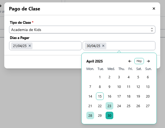Click the second Días a Pagar field
The height and width of the screenshot is (128, 165).
[x=131, y=46]
